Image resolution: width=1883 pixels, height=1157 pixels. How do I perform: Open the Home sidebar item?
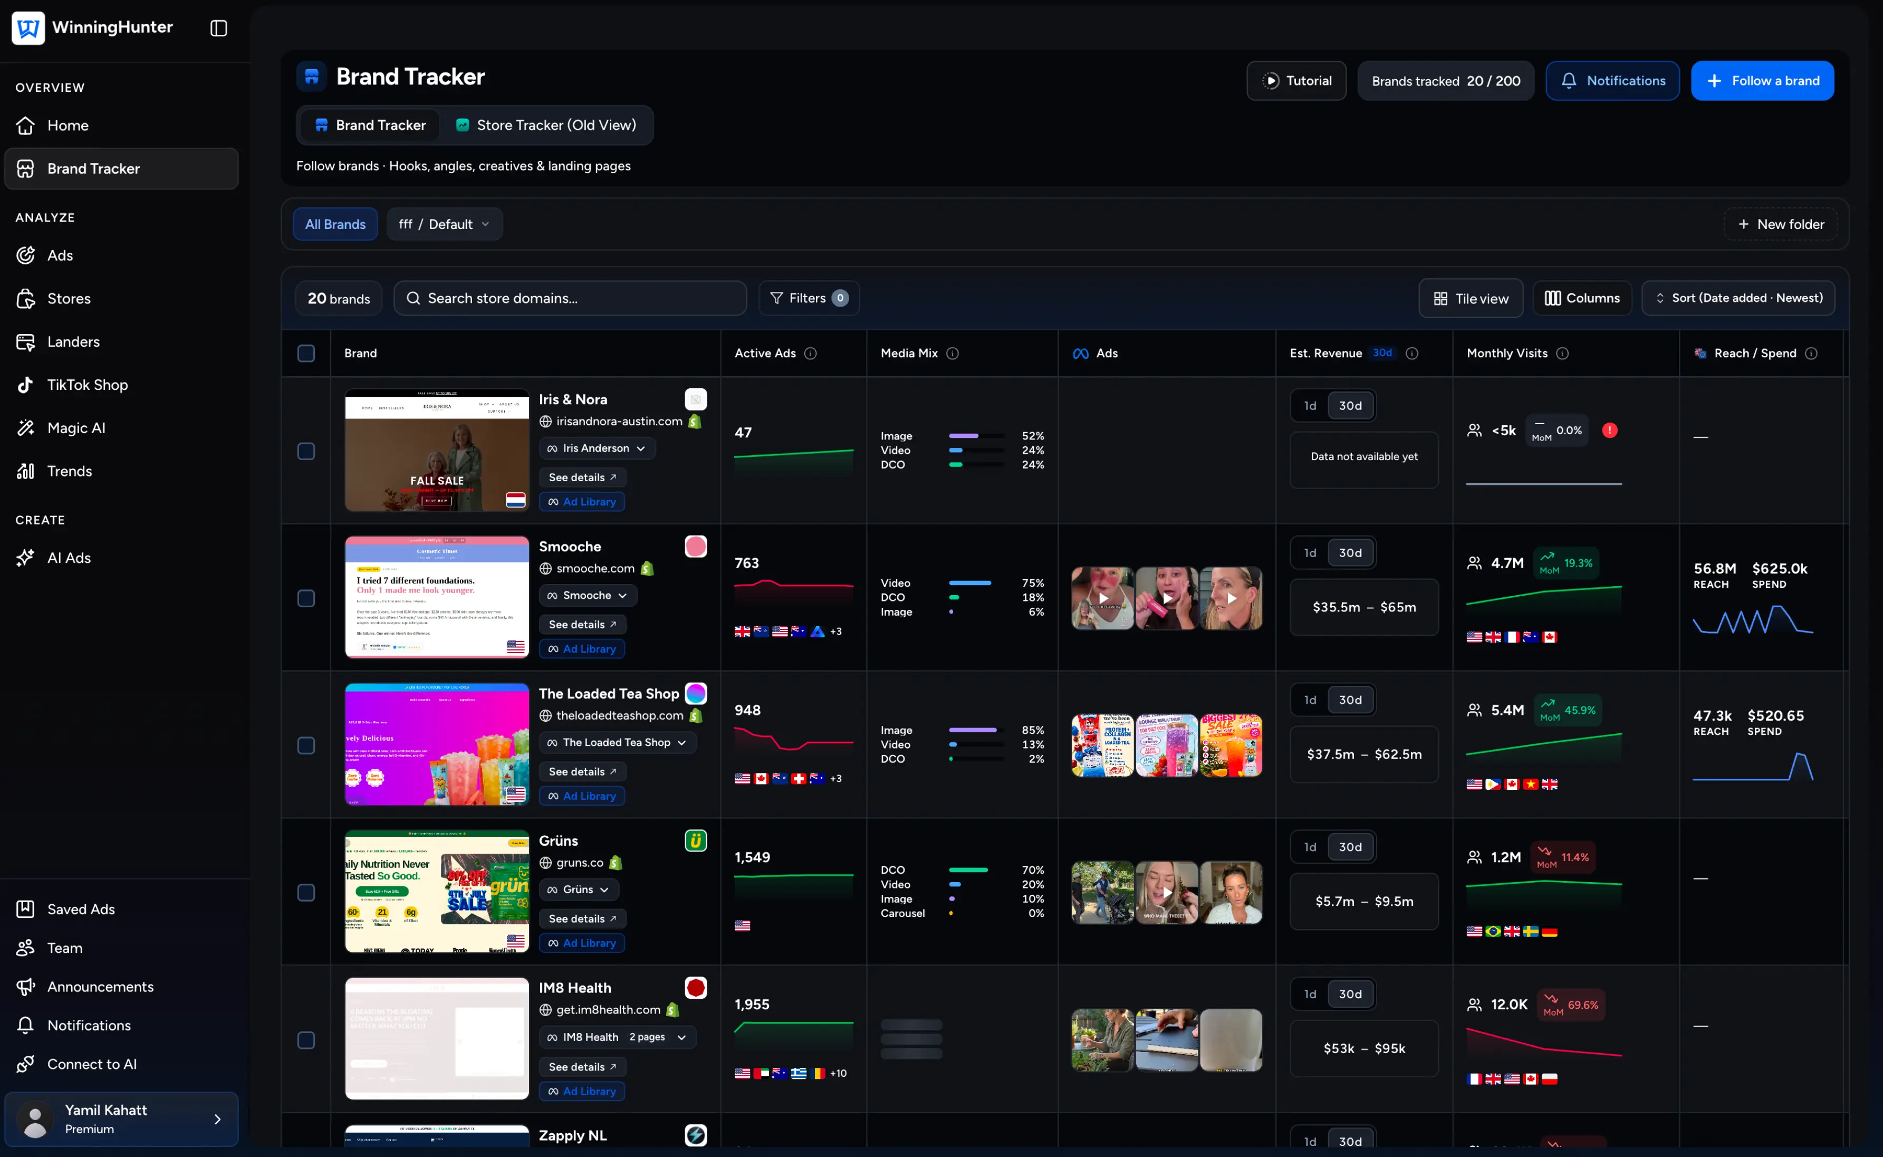122,126
